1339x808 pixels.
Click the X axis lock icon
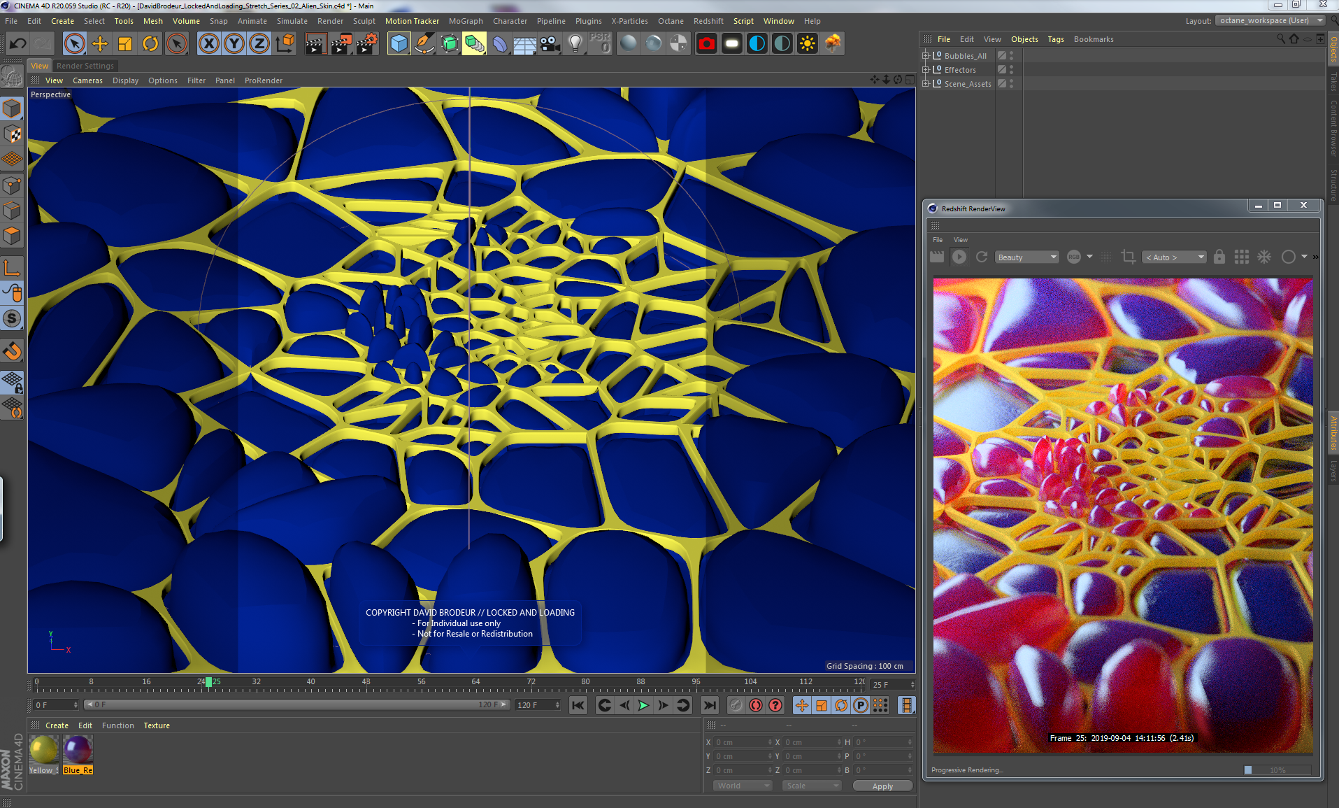coord(208,43)
